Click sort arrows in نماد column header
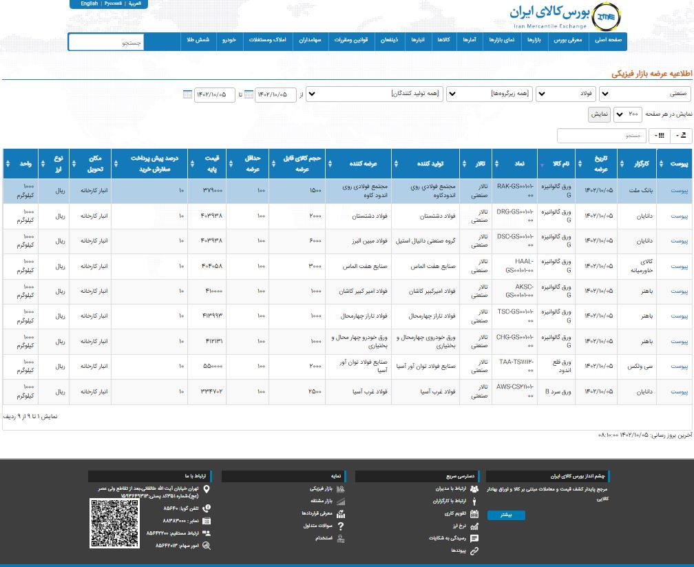The width and height of the screenshot is (694, 567). point(496,164)
